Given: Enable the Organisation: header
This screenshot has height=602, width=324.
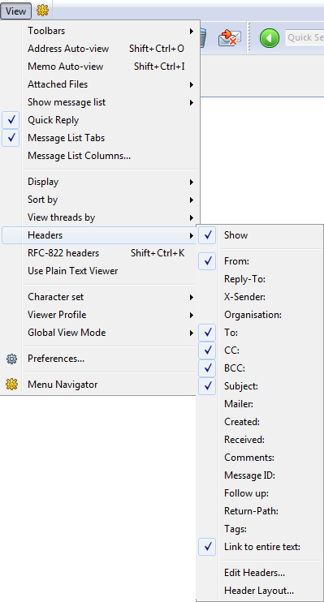Looking at the screenshot, I should (x=260, y=315).
